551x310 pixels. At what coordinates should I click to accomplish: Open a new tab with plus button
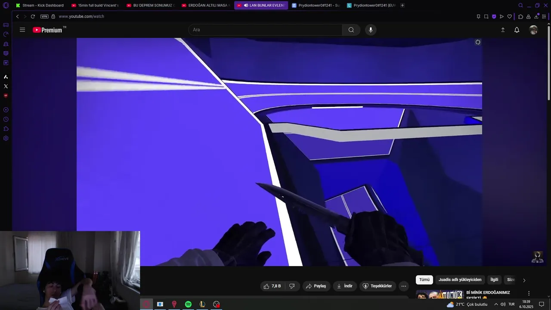click(402, 5)
